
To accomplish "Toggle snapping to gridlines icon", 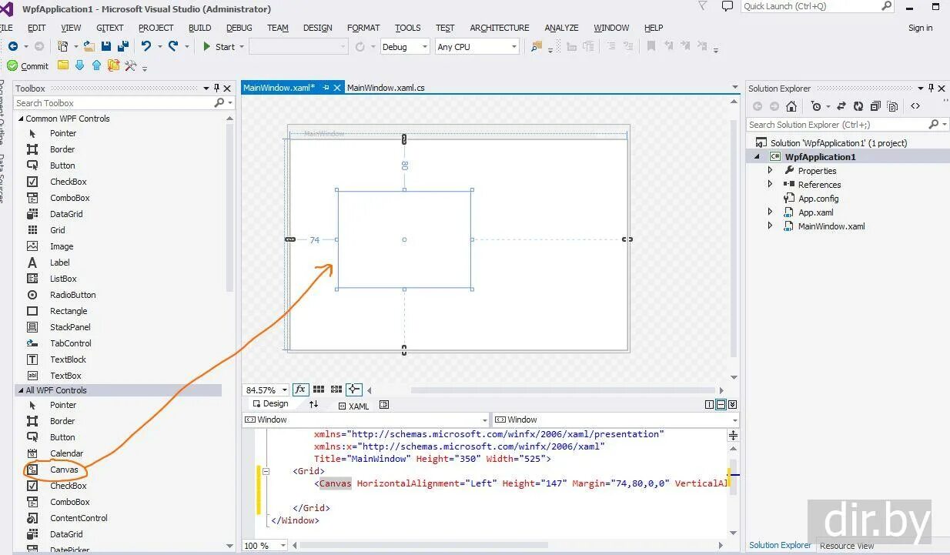I will tap(336, 390).
